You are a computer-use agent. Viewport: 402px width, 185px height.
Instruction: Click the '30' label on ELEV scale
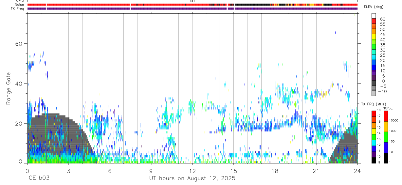[x=383, y=50]
